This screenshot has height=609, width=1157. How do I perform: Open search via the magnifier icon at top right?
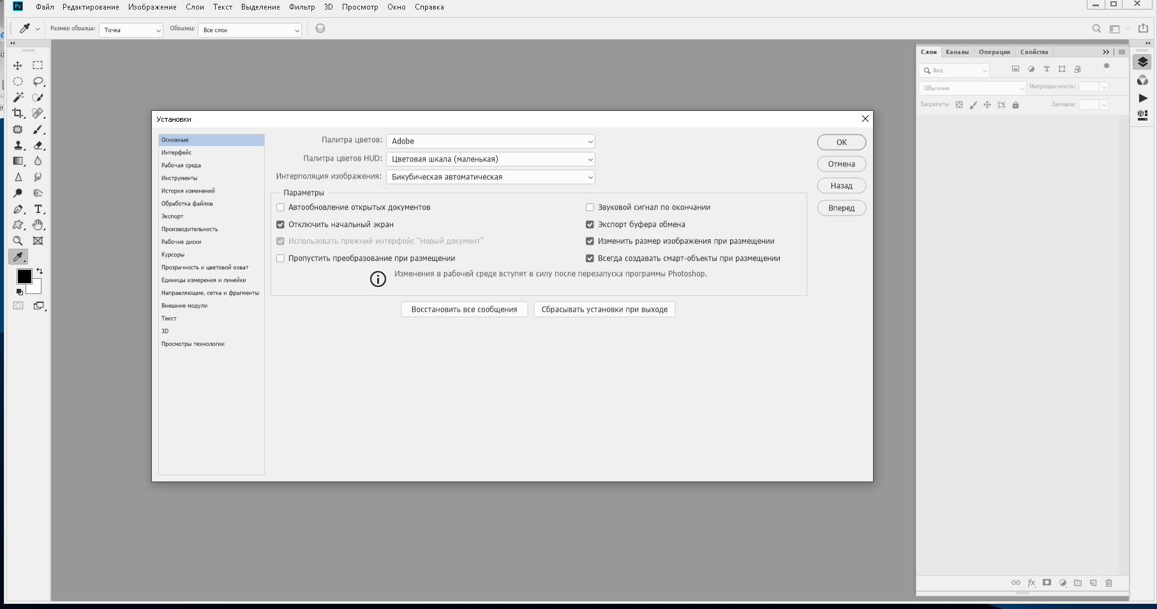1096,29
